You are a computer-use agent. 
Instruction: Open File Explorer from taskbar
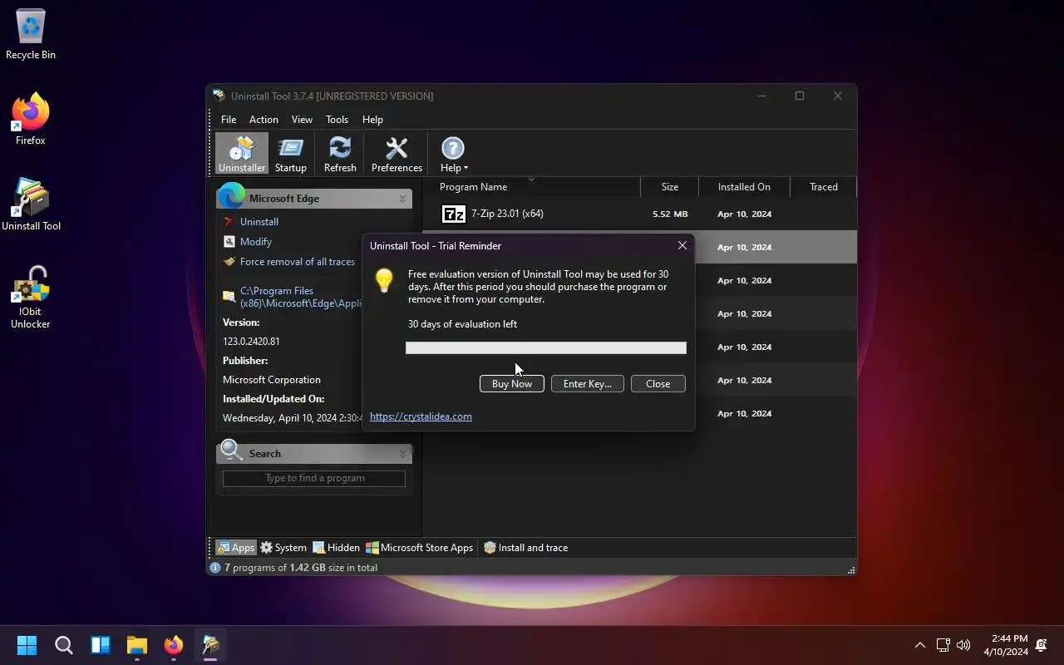pyautogui.click(x=137, y=645)
